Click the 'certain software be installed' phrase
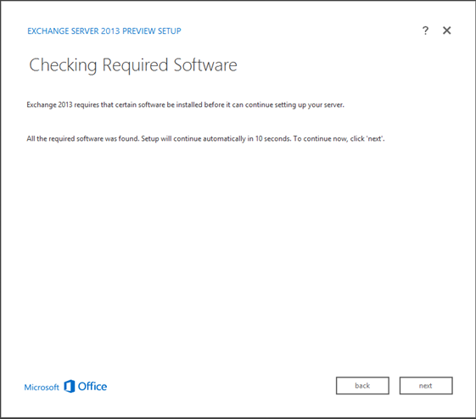Screen dimensions: 476x419 [x=159, y=104]
